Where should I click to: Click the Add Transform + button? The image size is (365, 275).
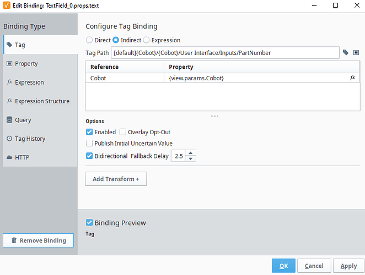coord(116,179)
